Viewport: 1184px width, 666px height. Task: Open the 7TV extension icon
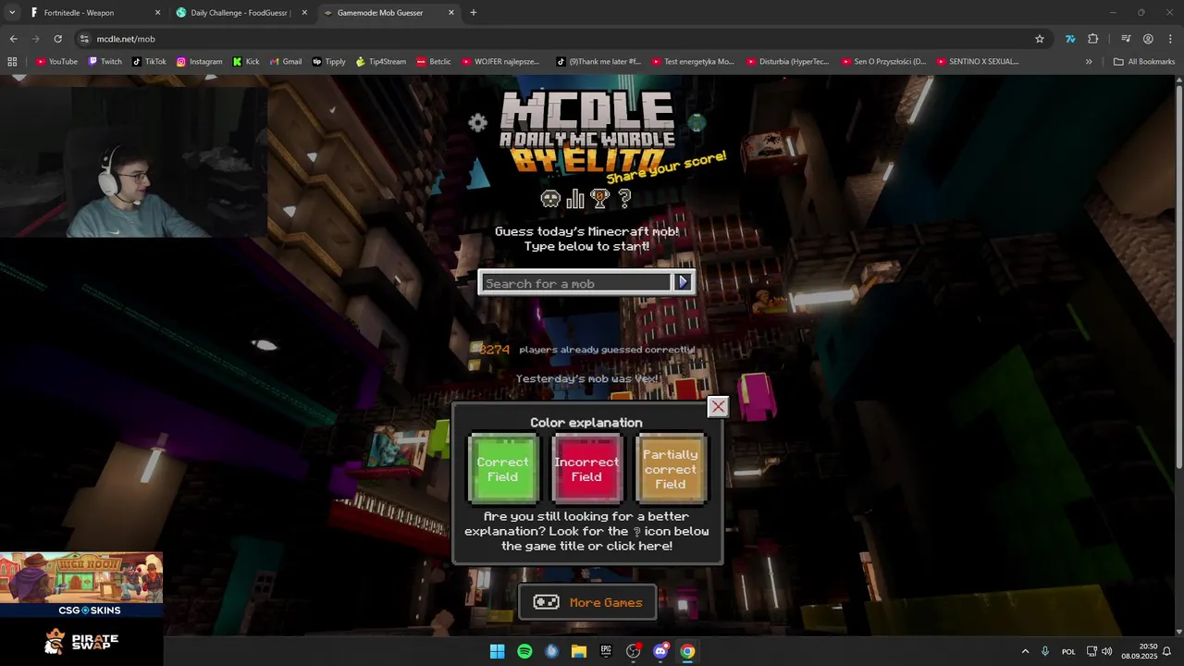click(x=1070, y=39)
